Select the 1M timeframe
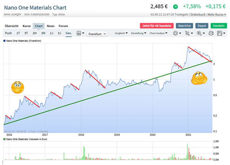 coord(35,33)
